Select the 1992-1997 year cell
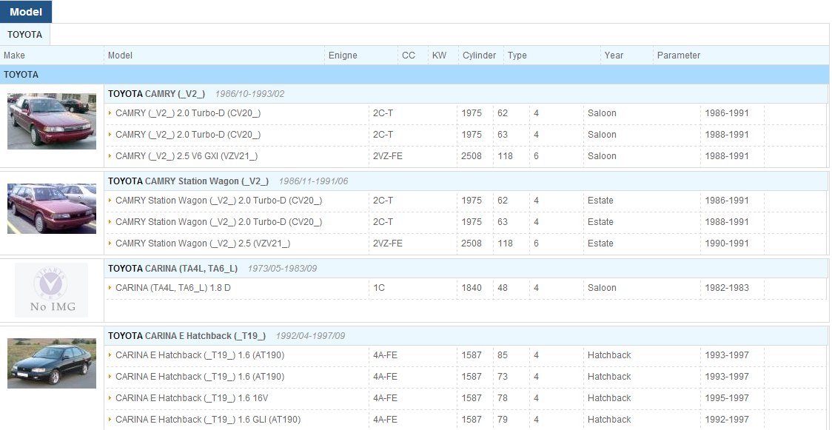832x430 pixels. [727, 420]
